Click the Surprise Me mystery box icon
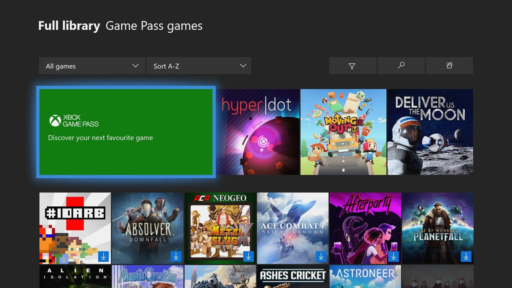The image size is (512, 288). point(449,66)
